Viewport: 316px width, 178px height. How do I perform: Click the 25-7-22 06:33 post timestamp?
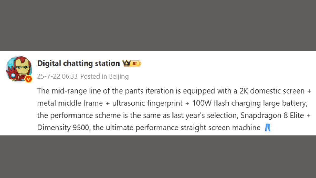pyautogui.click(x=57, y=76)
